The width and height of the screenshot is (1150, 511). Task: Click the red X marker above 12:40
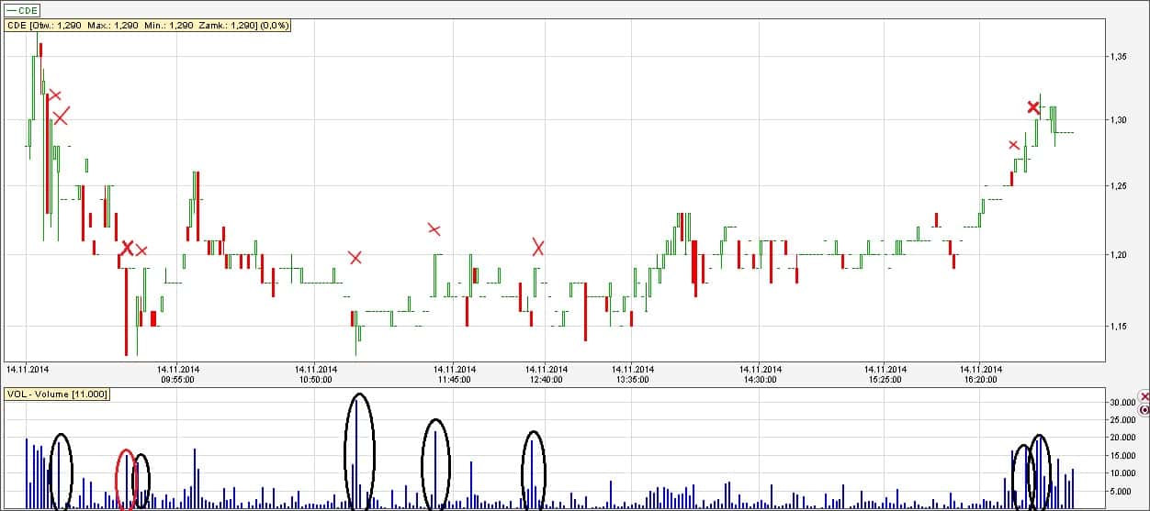point(538,247)
